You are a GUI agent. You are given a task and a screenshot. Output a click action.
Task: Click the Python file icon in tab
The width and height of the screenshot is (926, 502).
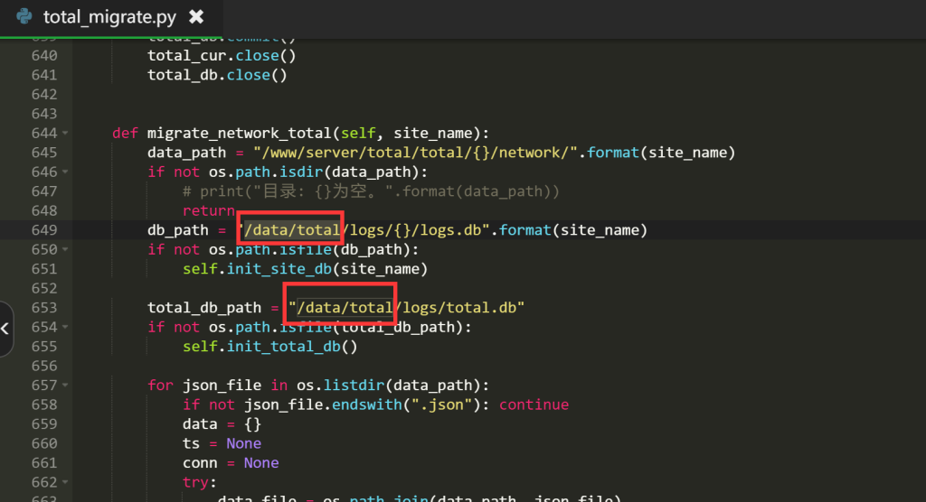tap(24, 17)
